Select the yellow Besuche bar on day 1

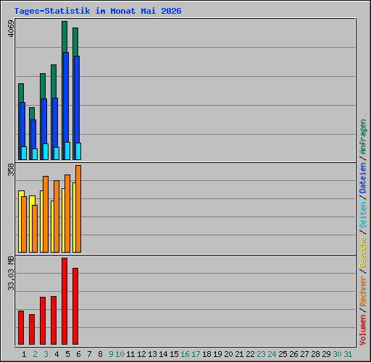pyautogui.click(x=20, y=222)
